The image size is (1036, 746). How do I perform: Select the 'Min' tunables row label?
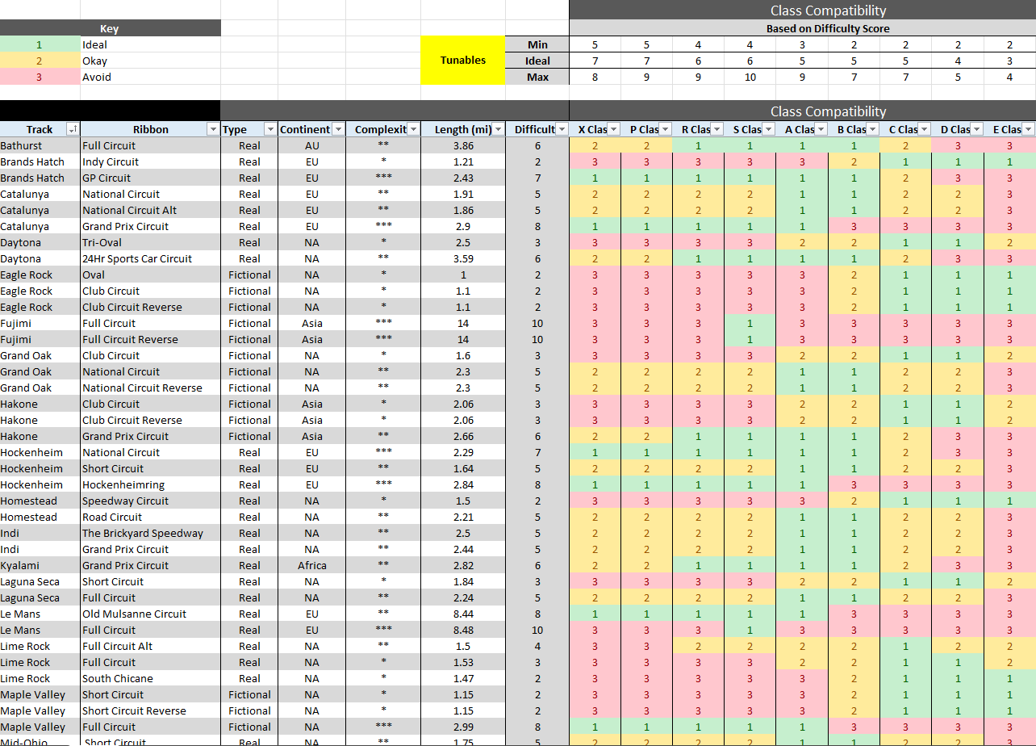click(x=537, y=44)
